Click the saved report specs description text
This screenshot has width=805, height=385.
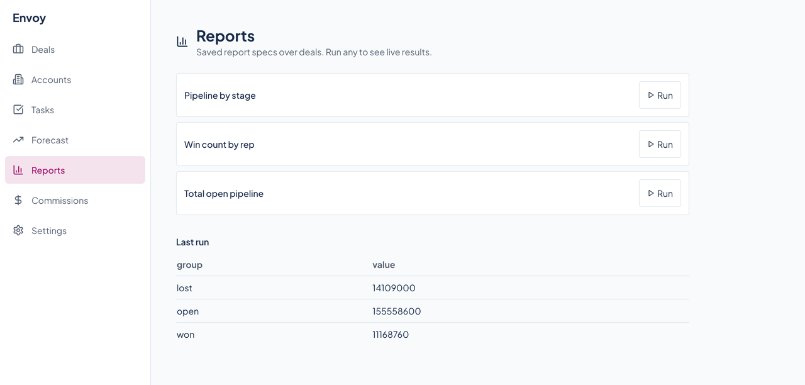click(x=314, y=52)
